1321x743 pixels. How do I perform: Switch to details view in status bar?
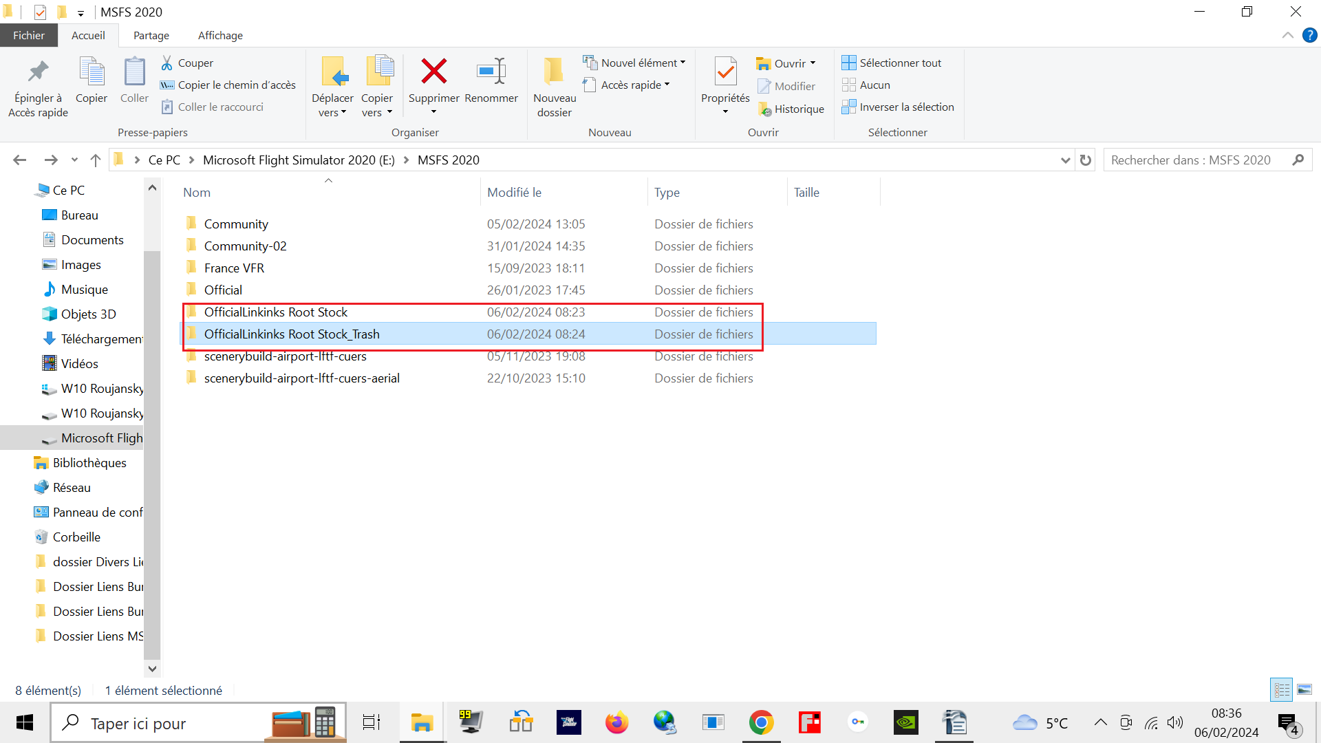click(x=1282, y=689)
